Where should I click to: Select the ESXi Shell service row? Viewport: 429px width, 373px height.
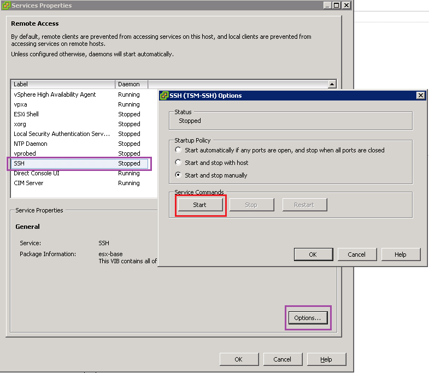click(79, 114)
